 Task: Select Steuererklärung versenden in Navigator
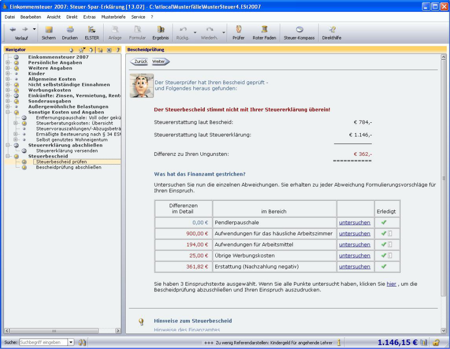(67, 151)
